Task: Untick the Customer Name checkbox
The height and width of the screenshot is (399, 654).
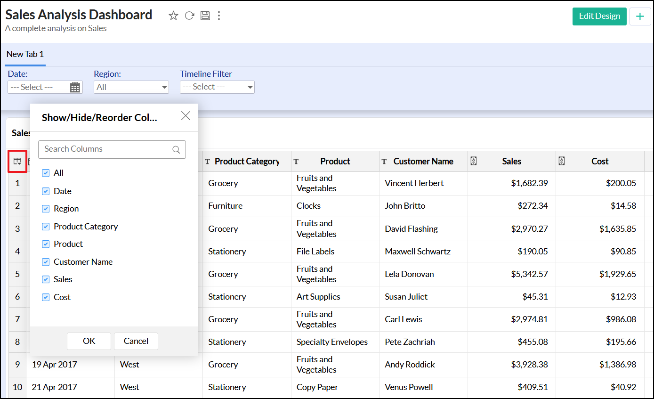Action: tap(46, 262)
